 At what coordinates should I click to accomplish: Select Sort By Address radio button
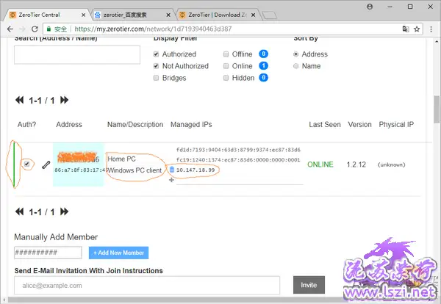(x=295, y=54)
